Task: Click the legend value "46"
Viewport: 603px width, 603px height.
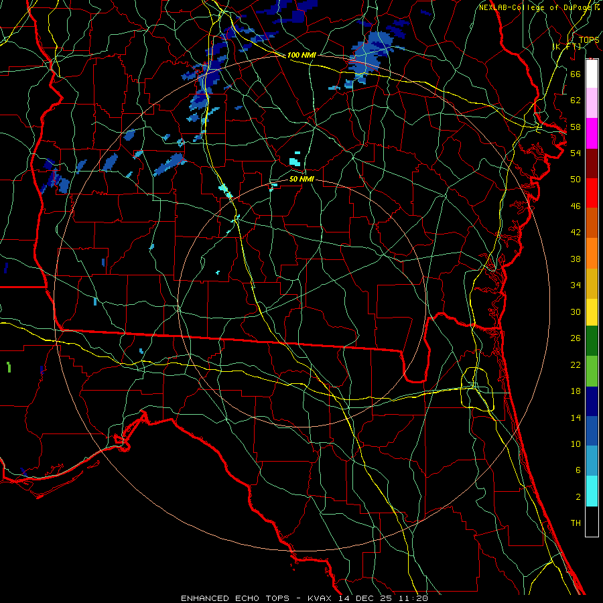Action: (x=576, y=206)
